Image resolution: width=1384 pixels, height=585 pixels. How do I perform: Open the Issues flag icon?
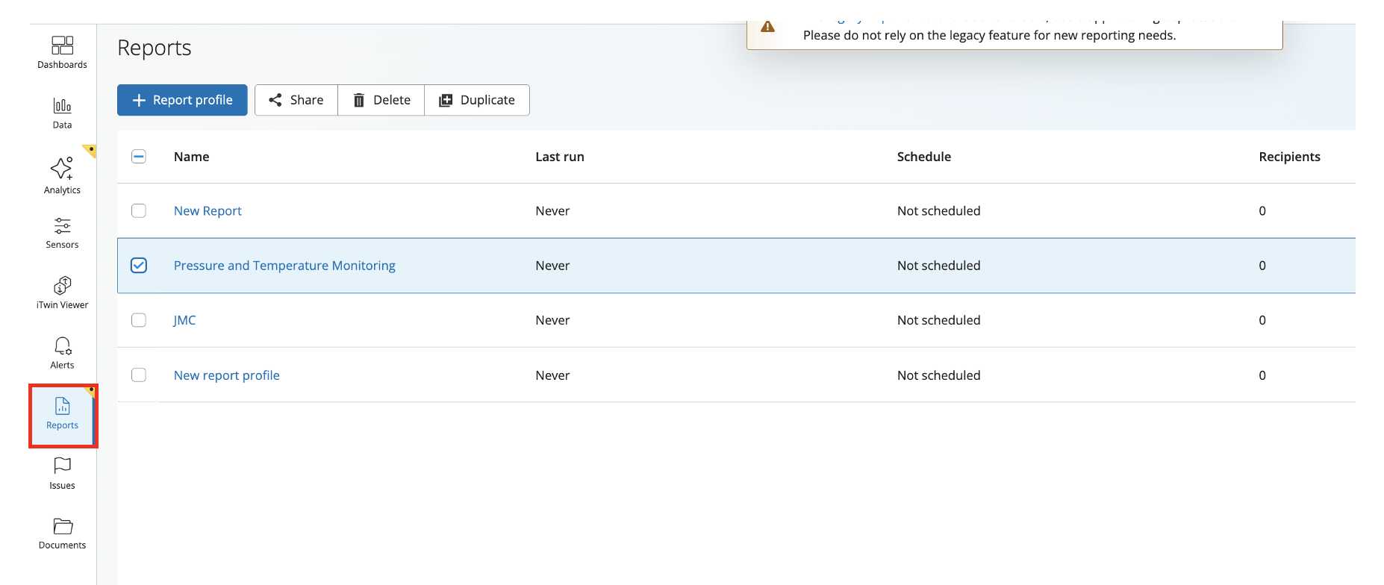click(x=62, y=466)
